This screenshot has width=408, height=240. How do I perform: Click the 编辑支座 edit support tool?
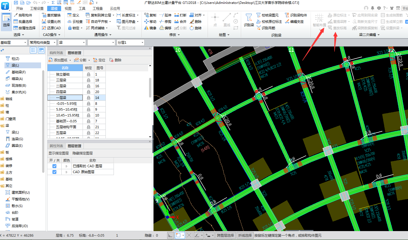coord(294,21)
